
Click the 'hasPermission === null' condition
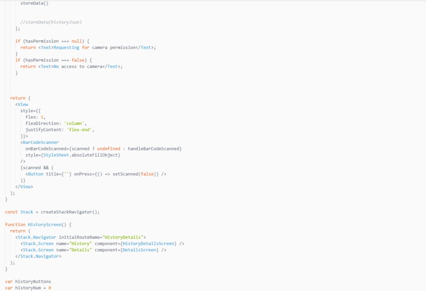53,41
